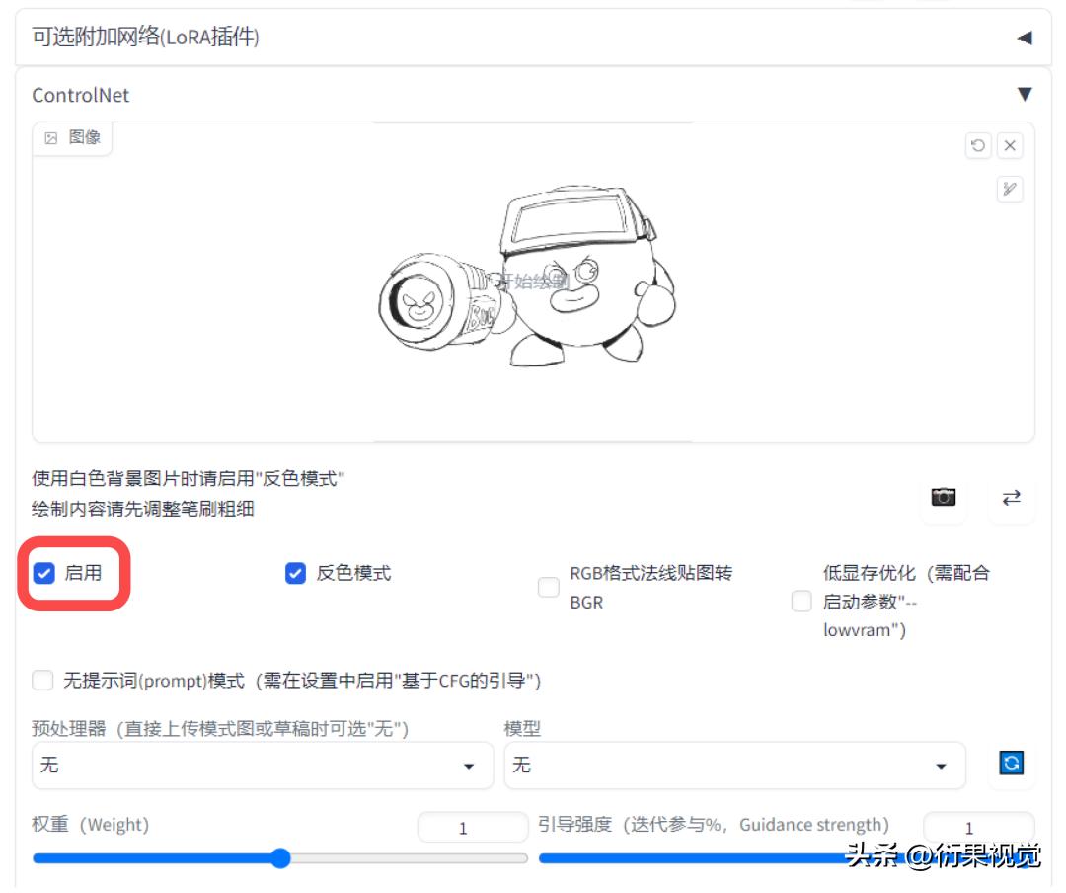Select the pencil drawing icon on the canvas

point(1009,190)
